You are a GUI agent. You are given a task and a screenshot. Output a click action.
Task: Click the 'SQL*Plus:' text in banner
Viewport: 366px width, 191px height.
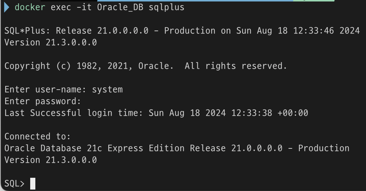click(x=27, y=31)
